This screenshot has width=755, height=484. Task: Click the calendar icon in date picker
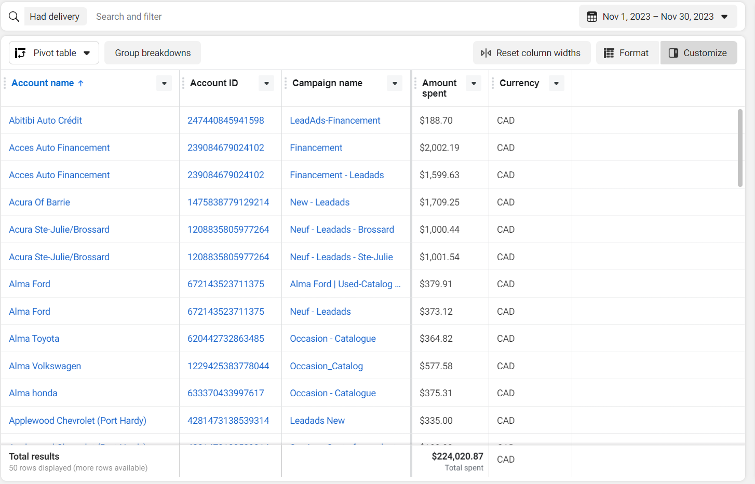tap(591, 17)
